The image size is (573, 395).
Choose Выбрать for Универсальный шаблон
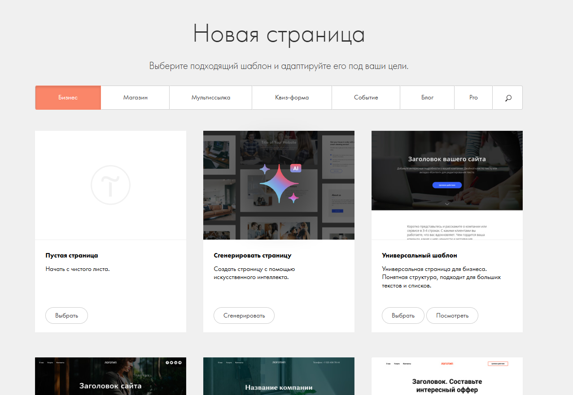(x=402, y=315)
